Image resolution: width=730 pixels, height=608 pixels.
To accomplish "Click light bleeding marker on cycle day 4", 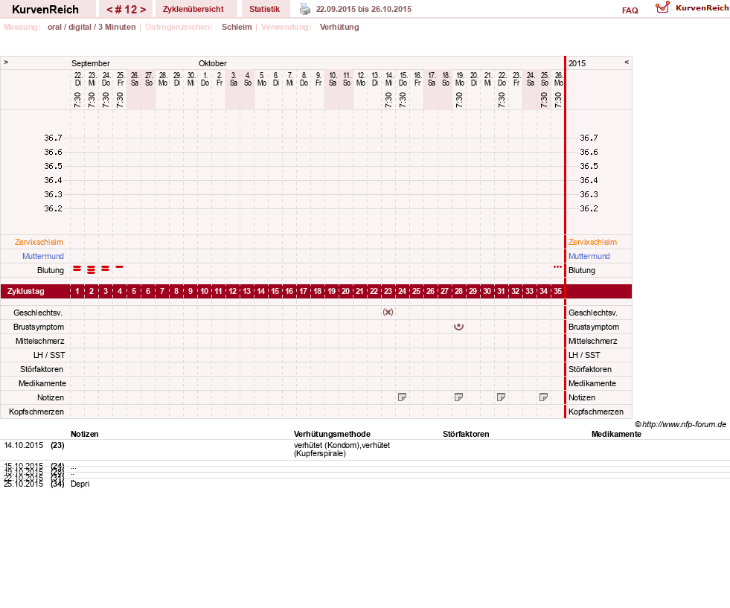I will (120, 266).
